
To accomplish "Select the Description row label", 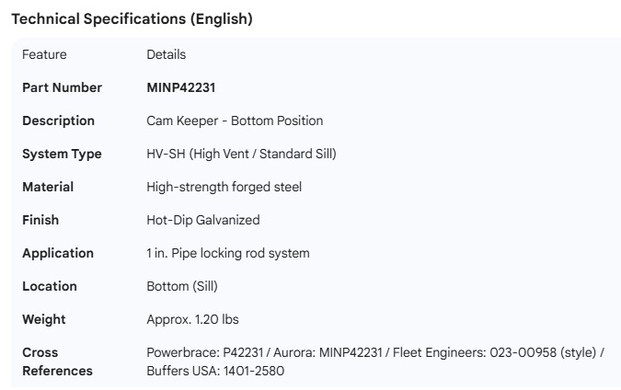I will click(x=58, y=120).
